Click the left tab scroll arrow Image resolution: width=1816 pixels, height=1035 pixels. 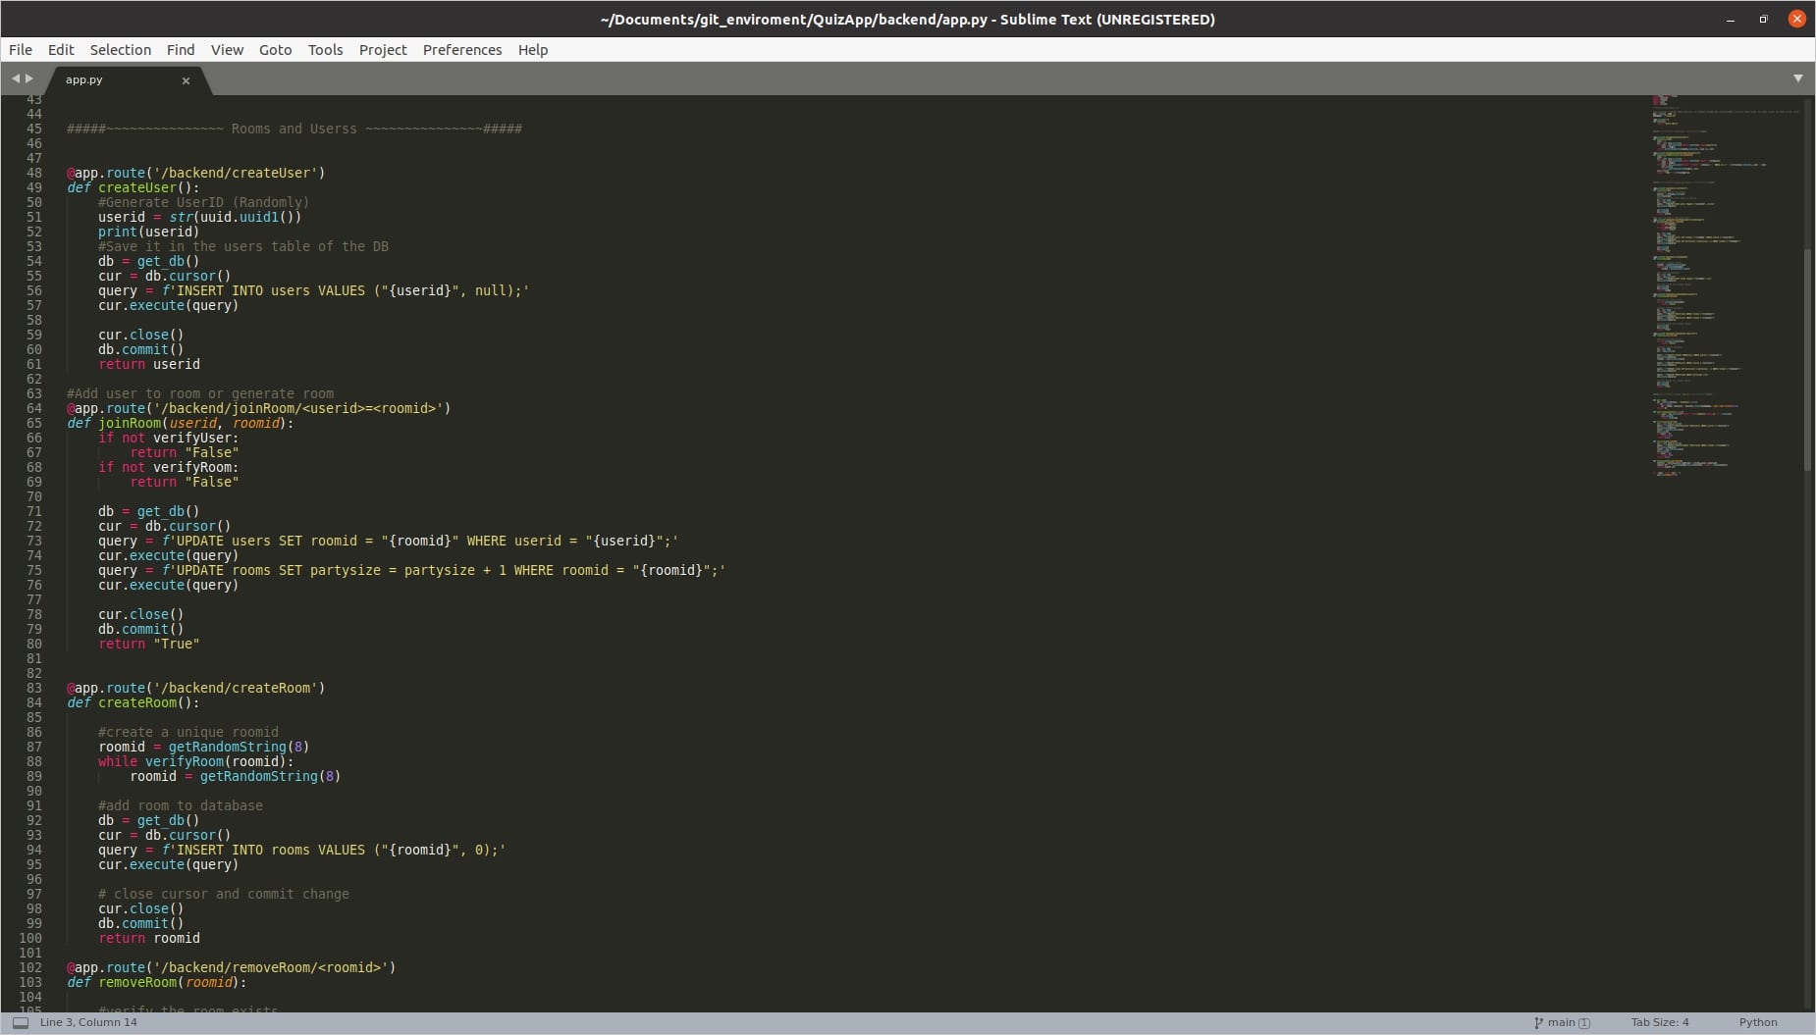click(15, 78)
